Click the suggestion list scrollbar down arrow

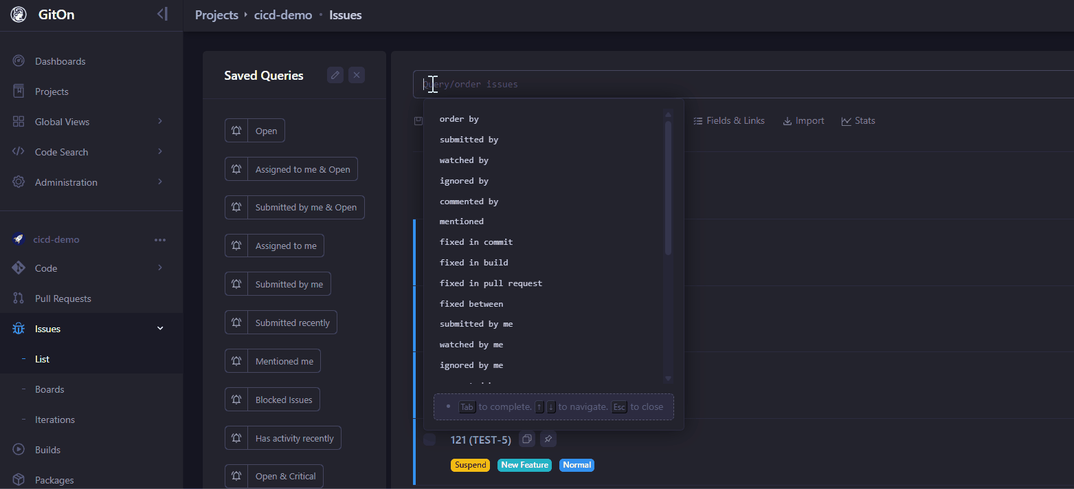click(x=667, y=379)
